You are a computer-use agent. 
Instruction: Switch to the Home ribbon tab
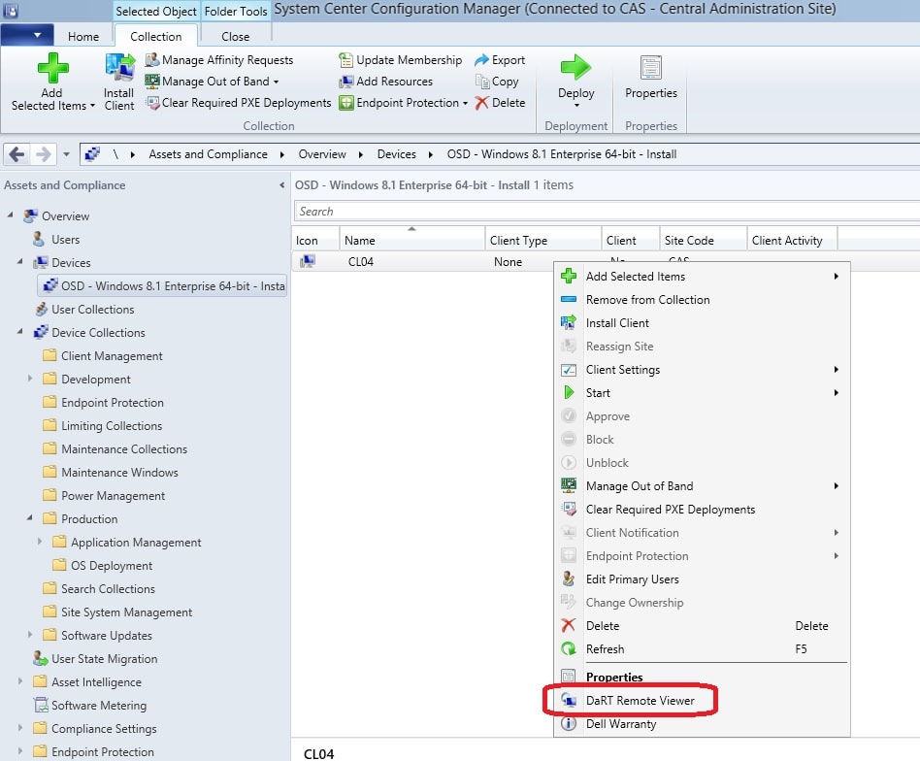click(x=83, y=36)
